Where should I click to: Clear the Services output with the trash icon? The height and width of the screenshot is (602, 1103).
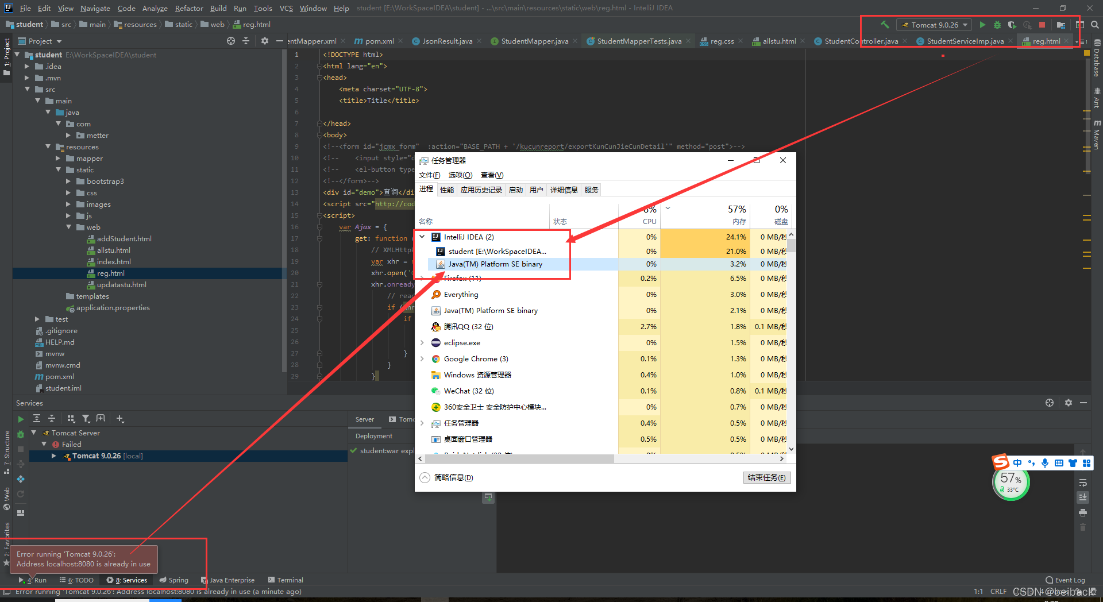(1083, 527)
